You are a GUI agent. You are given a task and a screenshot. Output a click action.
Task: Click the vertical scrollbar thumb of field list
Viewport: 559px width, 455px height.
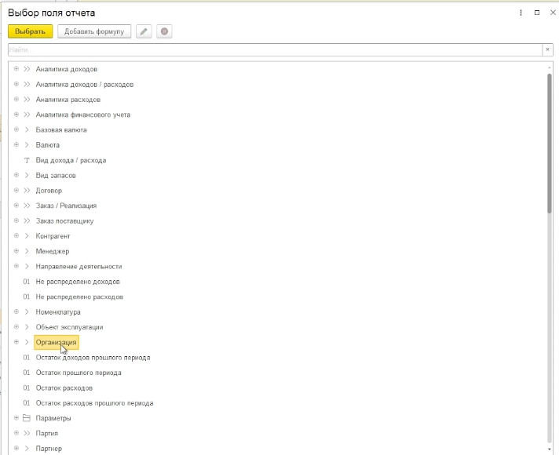(x=550, y=144)
